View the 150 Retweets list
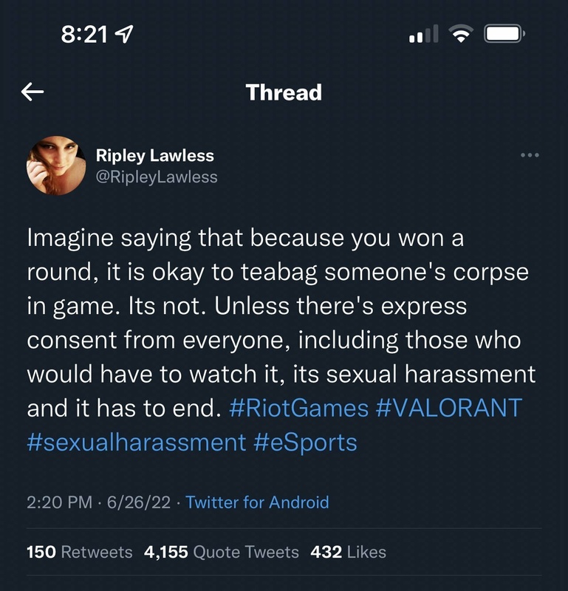 tap(80, 552)
